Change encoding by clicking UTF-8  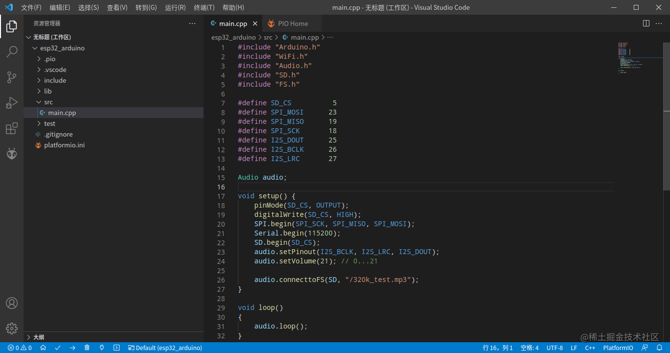click(x=555, y=348)
